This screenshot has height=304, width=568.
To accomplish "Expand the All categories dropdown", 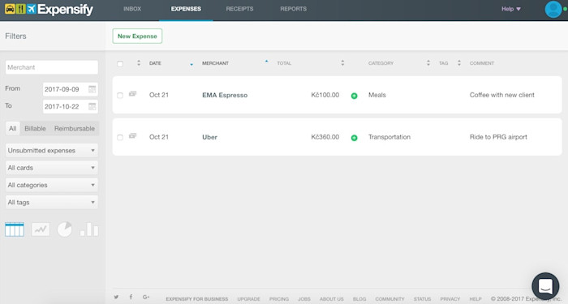I will 52,185.
